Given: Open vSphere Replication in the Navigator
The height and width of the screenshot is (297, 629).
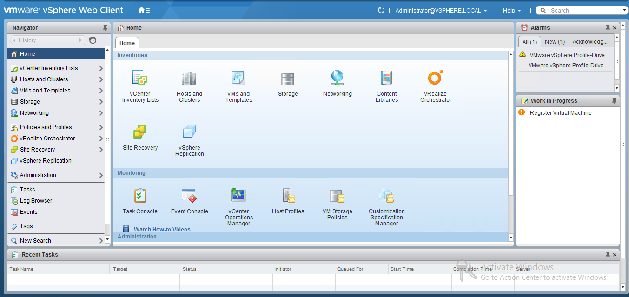Looking at the screenshot, I should click(56, 161).
